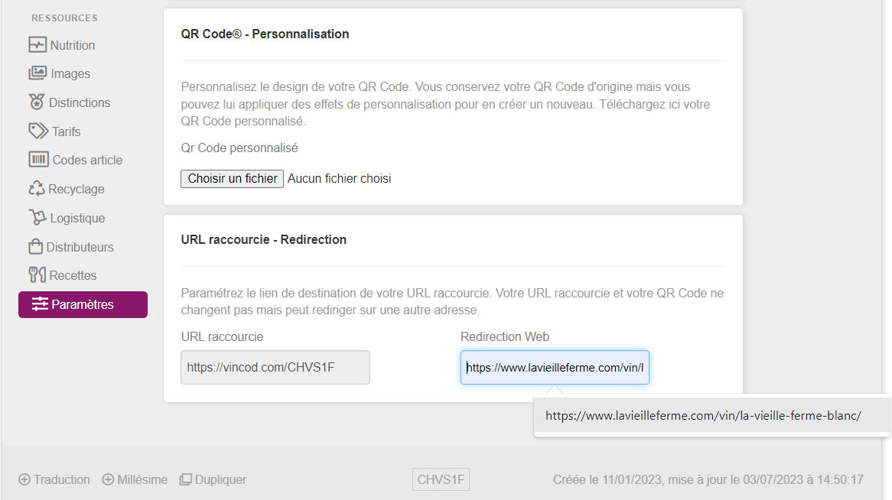Click the Nutrition heartbeat icon
The width and height of the screenshot is (892, 500).
(x=37, y=45)
